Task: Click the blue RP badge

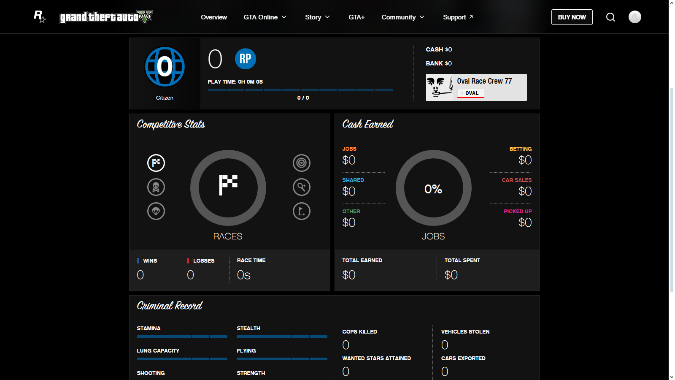Action: coord(246,59)
